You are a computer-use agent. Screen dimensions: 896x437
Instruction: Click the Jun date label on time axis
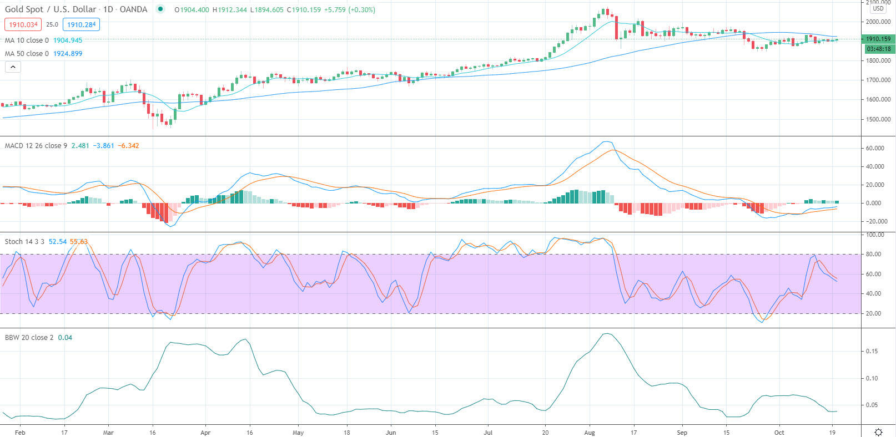(391, 433)
